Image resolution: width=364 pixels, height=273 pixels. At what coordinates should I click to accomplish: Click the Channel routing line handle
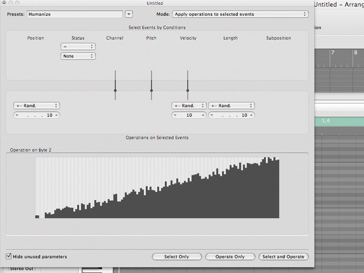click(x=115, y=90)
